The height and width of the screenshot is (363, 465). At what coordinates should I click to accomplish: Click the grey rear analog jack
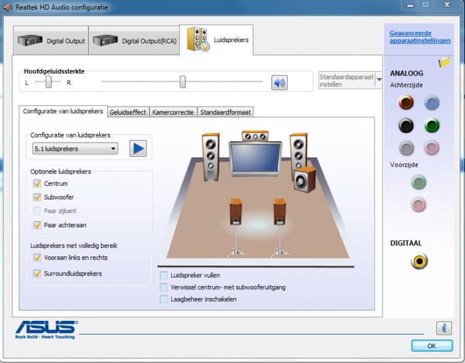[406, 147]
